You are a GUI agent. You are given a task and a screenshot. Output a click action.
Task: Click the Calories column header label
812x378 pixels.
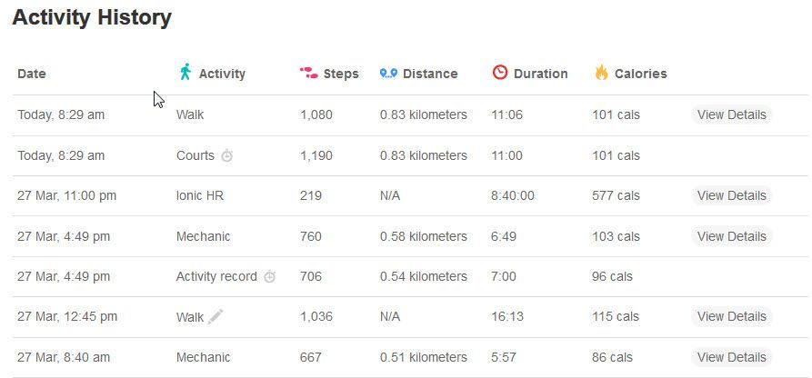pos(640,74)
